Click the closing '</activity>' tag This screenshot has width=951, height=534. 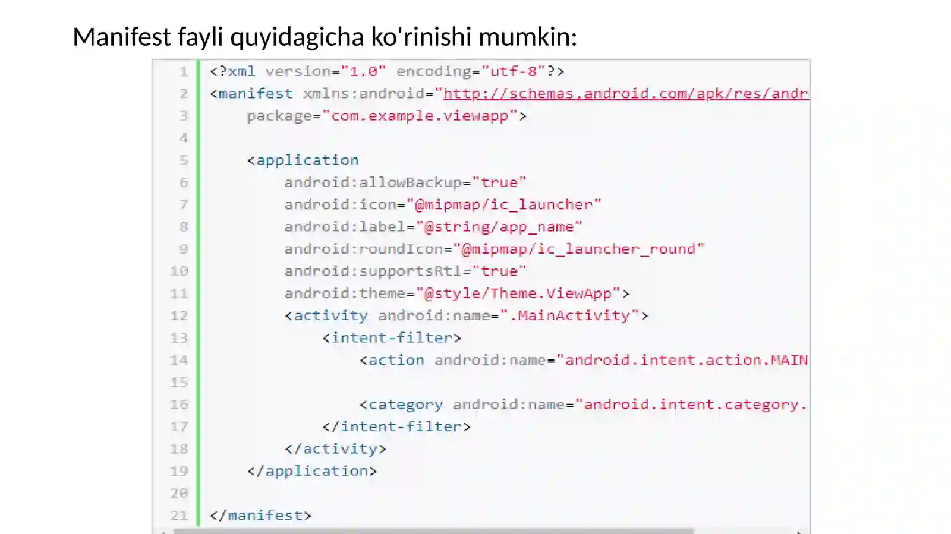[x=335, y=449]
